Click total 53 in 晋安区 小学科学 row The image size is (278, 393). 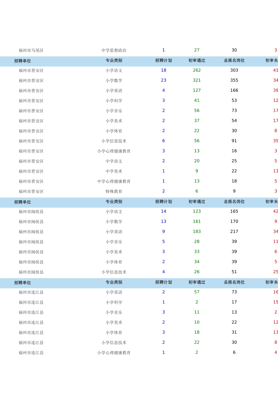pyautogui.click(x=234, y=101)
